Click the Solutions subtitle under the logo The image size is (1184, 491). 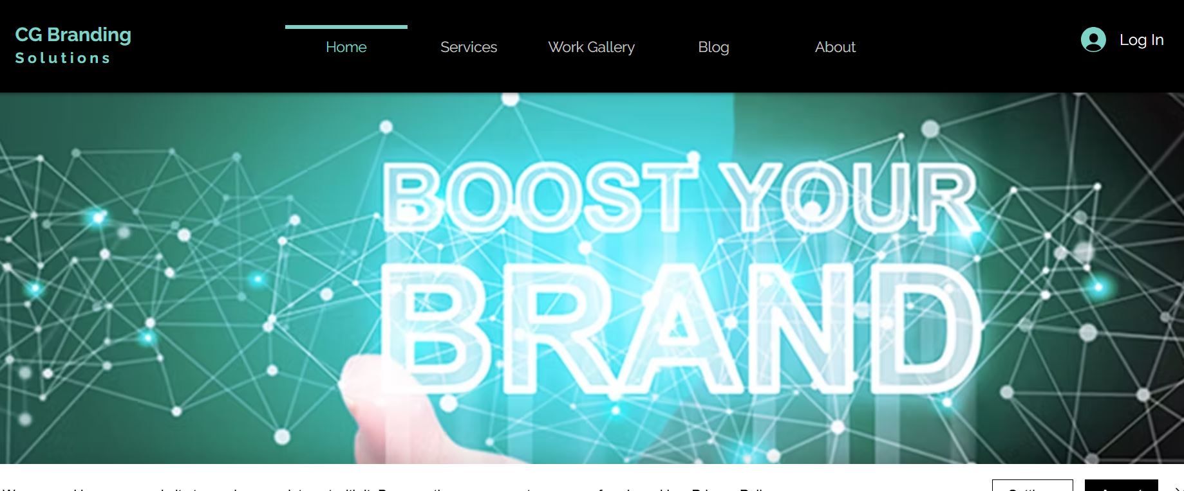[x=63, y=58]
